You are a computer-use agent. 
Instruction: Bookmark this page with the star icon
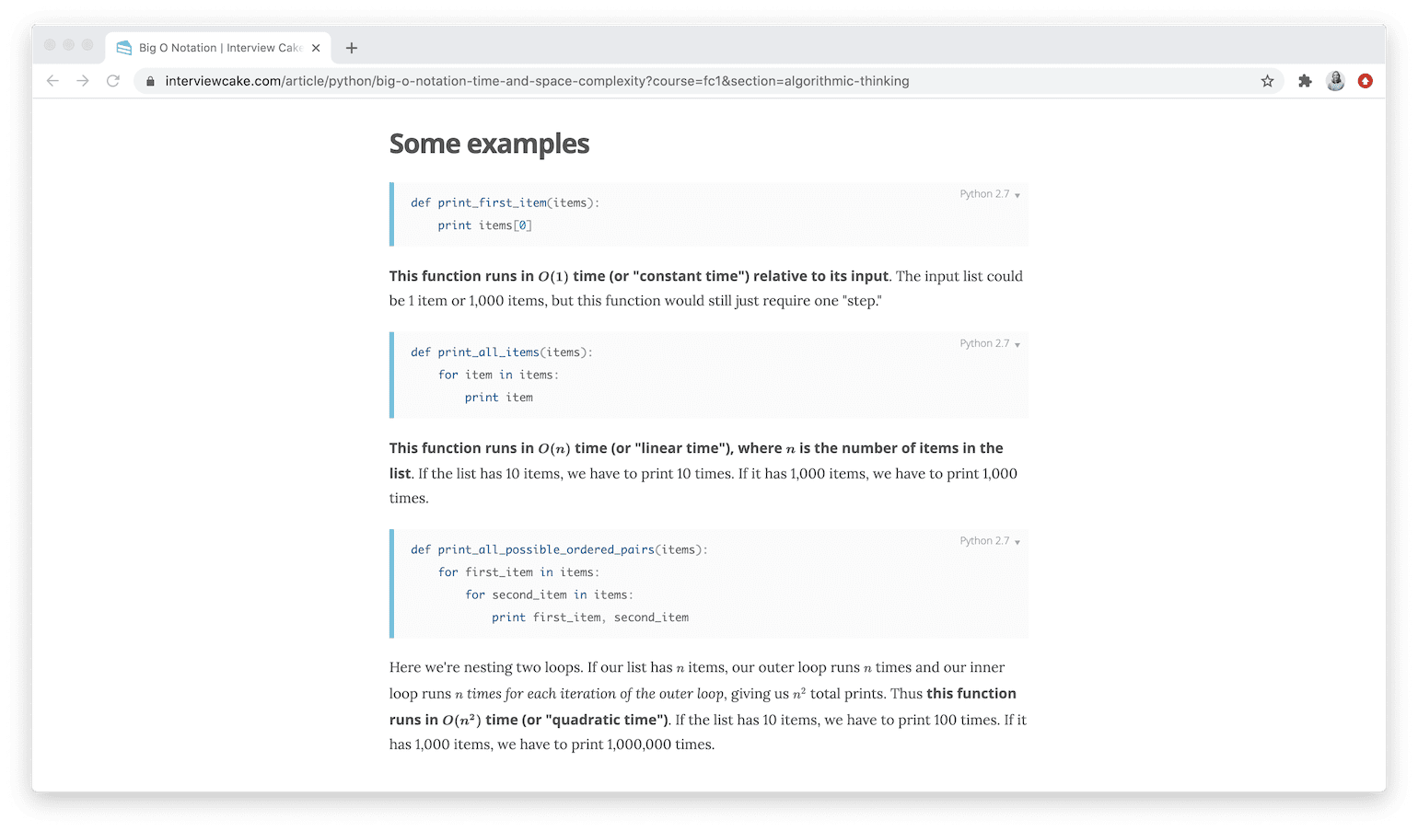pyautogui.click(x=1268, y=81)
